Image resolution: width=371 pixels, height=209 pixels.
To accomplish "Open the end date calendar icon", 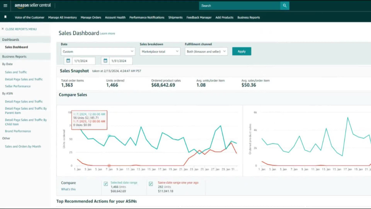I will 105,61.
